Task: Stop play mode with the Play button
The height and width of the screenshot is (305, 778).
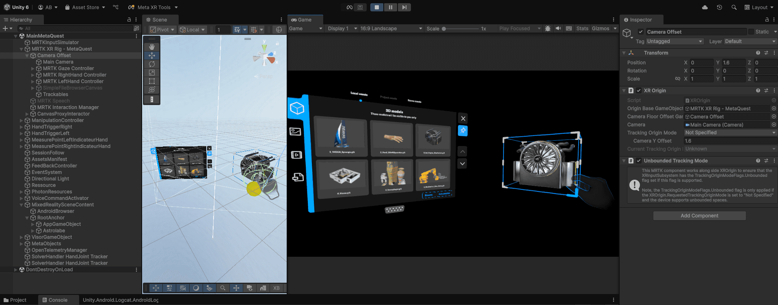Action: [x=377, y=7]
